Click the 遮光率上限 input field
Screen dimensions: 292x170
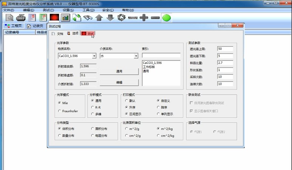pyautogui.click(x=225, y=49)
